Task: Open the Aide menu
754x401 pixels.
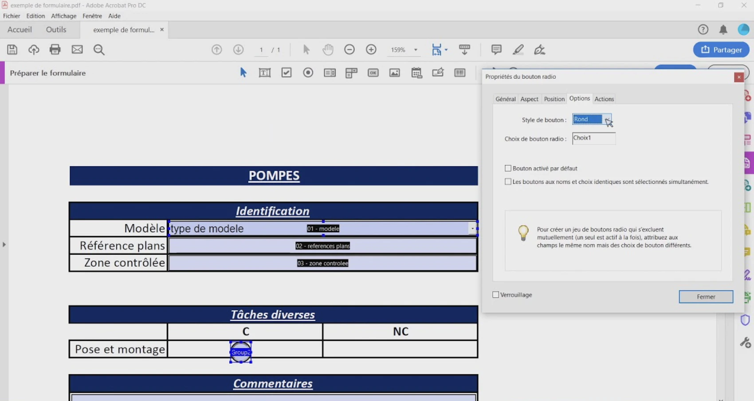Action: tap(114, 16)
